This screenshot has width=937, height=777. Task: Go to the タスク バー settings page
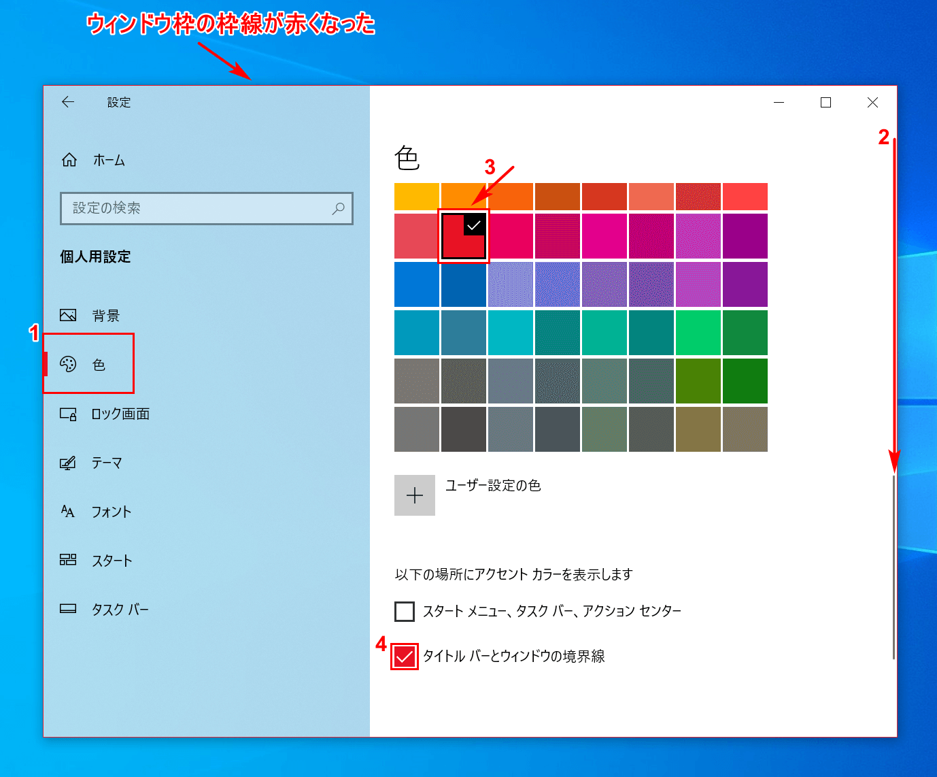(x=120, y=610)
